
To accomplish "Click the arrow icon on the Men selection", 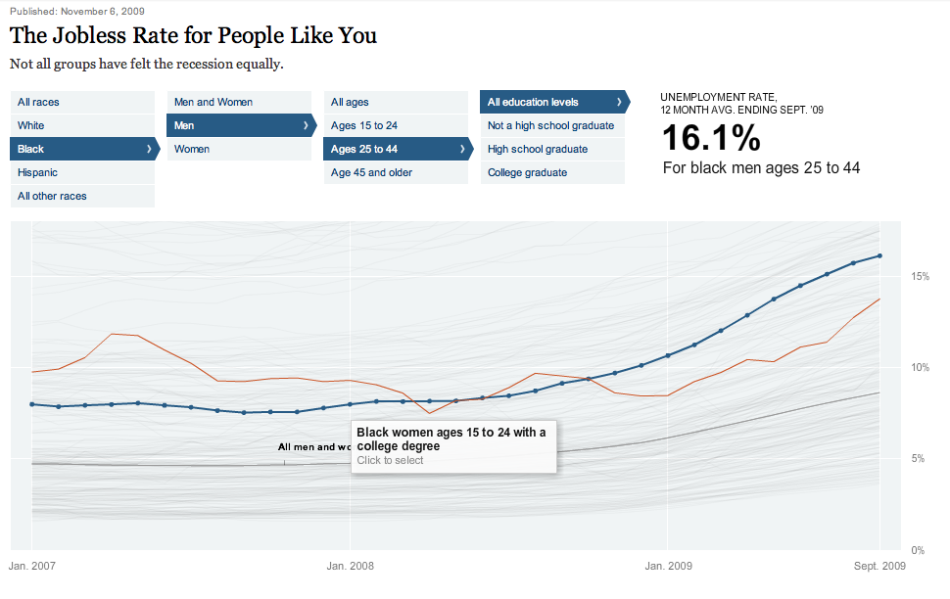I will [307, 125].
